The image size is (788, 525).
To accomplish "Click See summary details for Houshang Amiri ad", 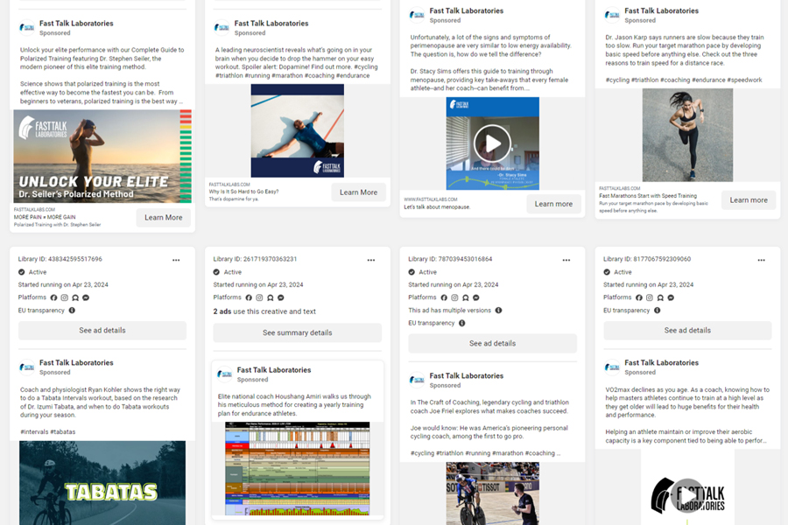I will pos(297,332).
